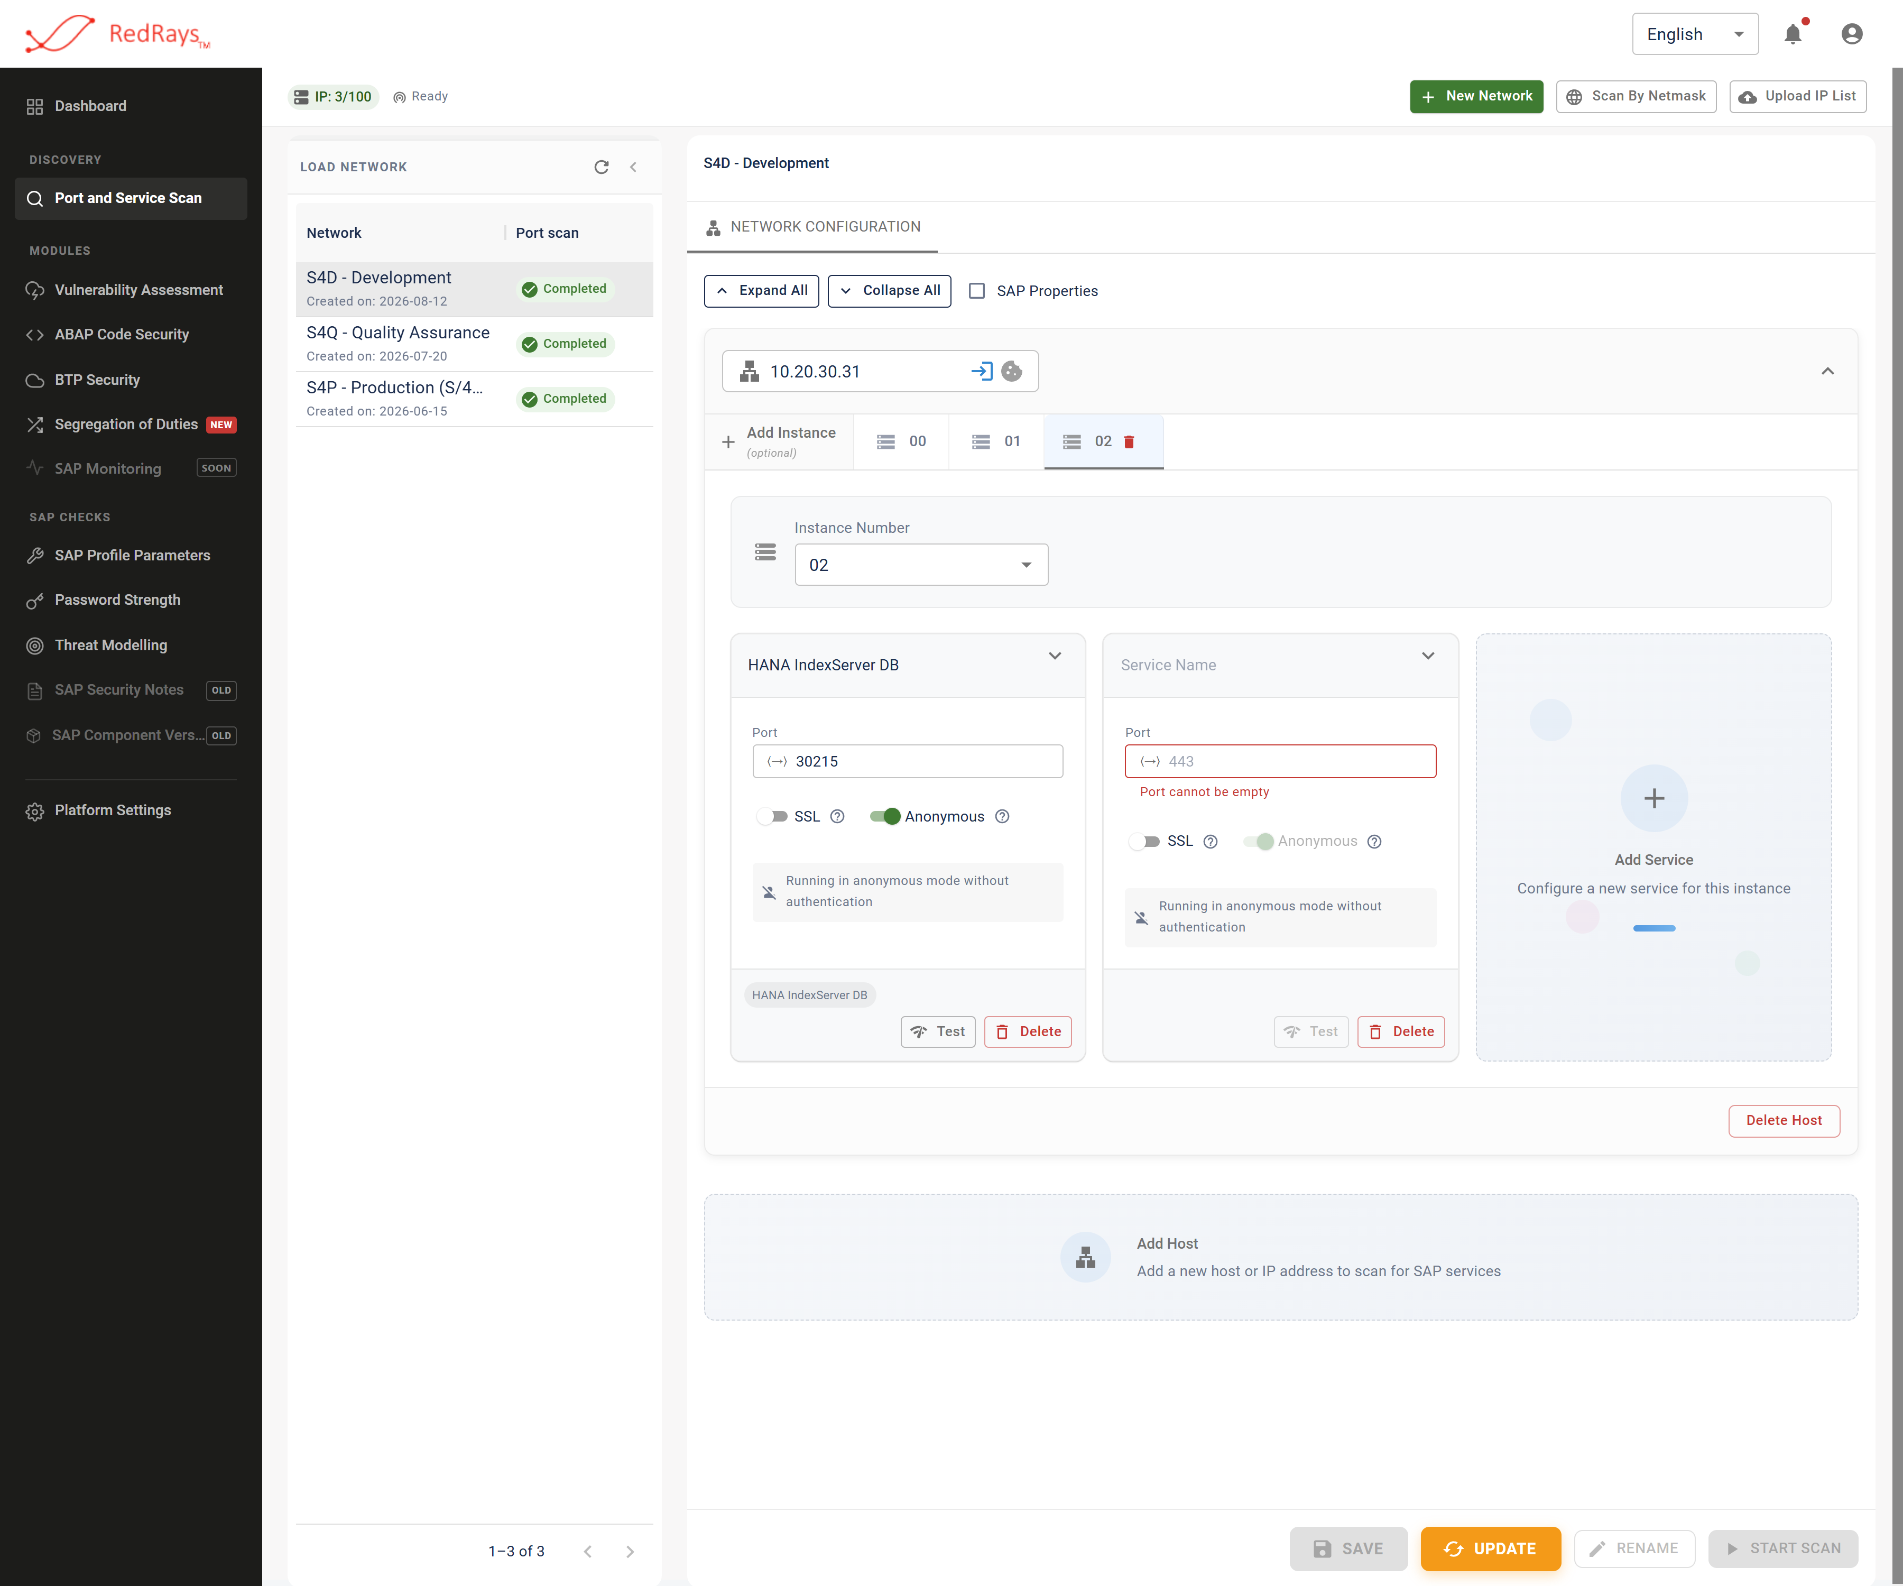Click the IP: 3/100 usage badge
This screenshot has height=1586, width=1903.
click(x=334, y=96)
